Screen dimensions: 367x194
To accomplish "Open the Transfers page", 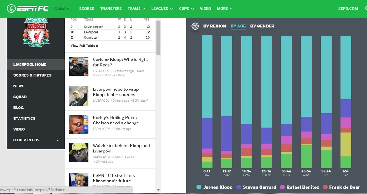I will [x=111, y=9].
